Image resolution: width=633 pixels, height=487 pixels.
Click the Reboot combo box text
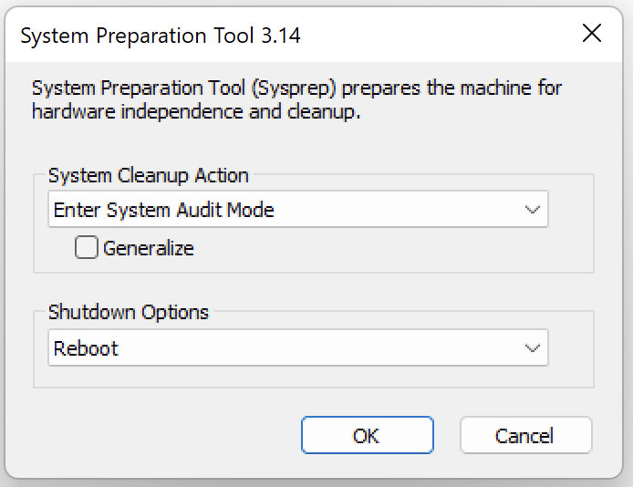(x=87, y=348)
